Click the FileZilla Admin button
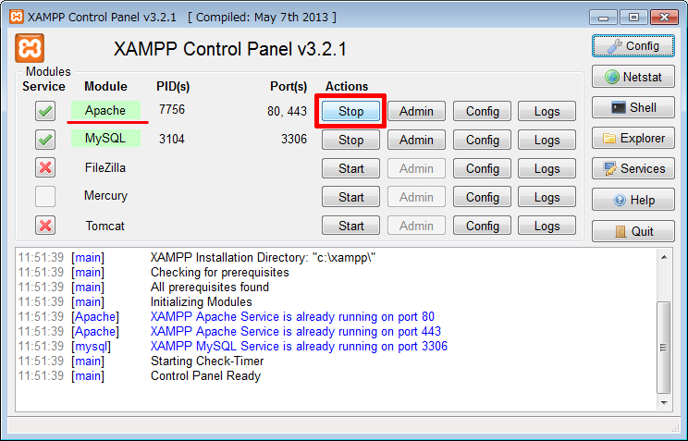688x441 pixels. [416, 168]
